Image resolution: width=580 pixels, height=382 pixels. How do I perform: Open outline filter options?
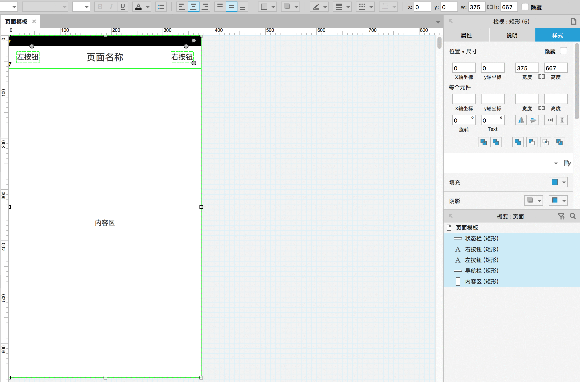(561, 216)
